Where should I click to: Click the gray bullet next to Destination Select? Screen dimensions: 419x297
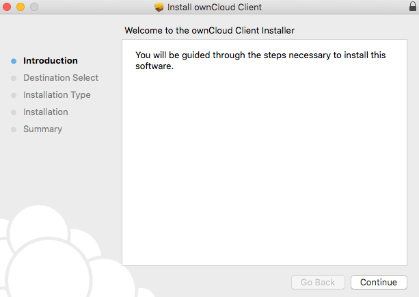(14, 78)
